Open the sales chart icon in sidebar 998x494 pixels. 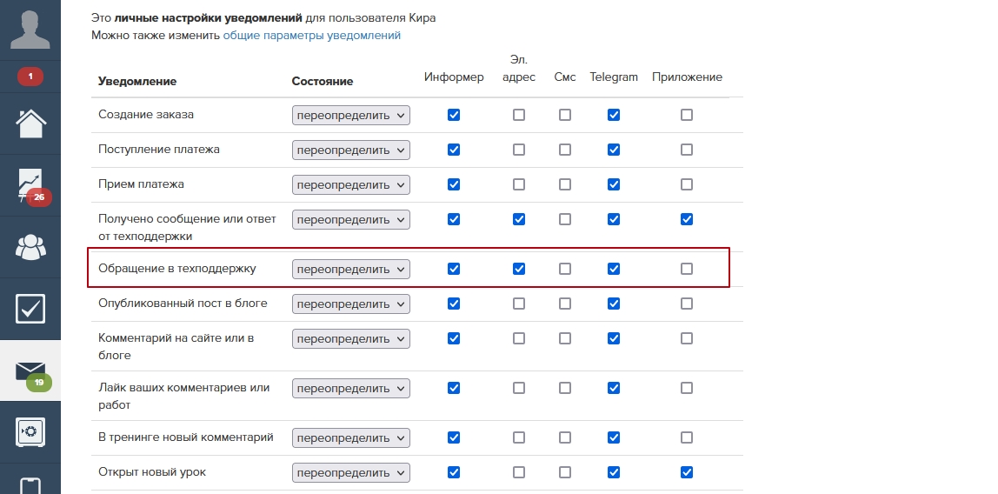pos(30,185)
